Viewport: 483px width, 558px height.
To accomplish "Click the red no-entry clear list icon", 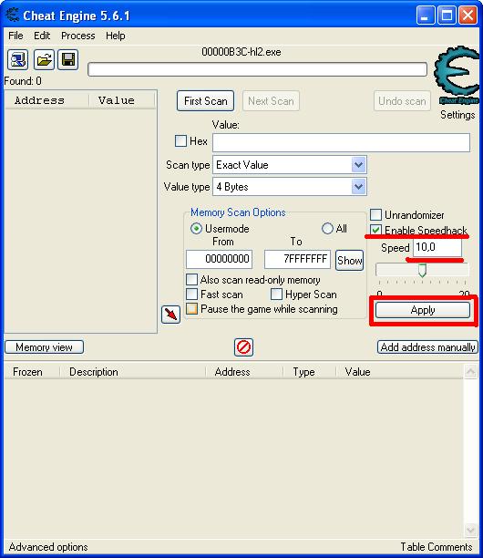I will coord(243,347).
